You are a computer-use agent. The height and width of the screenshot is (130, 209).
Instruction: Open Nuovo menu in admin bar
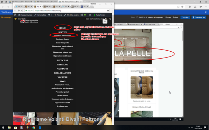pos(58,15)
